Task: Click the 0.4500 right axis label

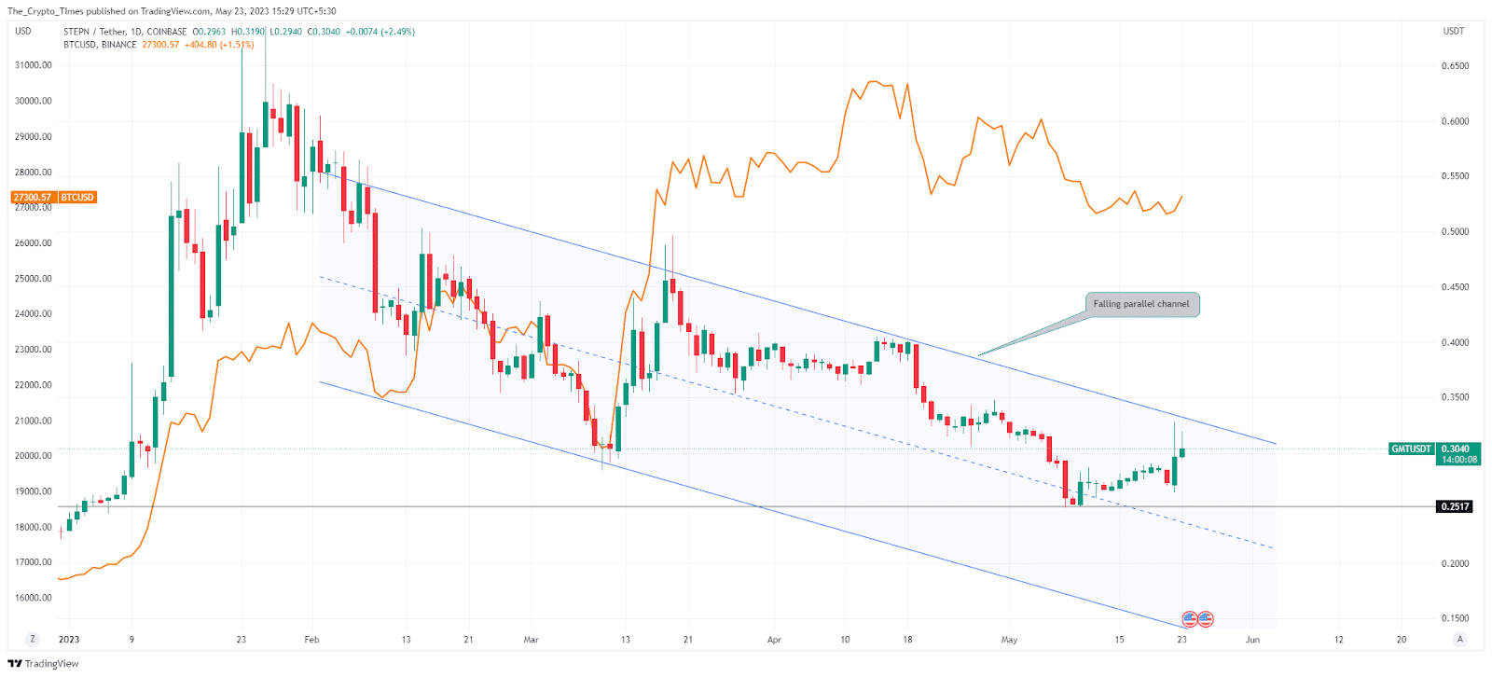Action: pos(1455,287)
